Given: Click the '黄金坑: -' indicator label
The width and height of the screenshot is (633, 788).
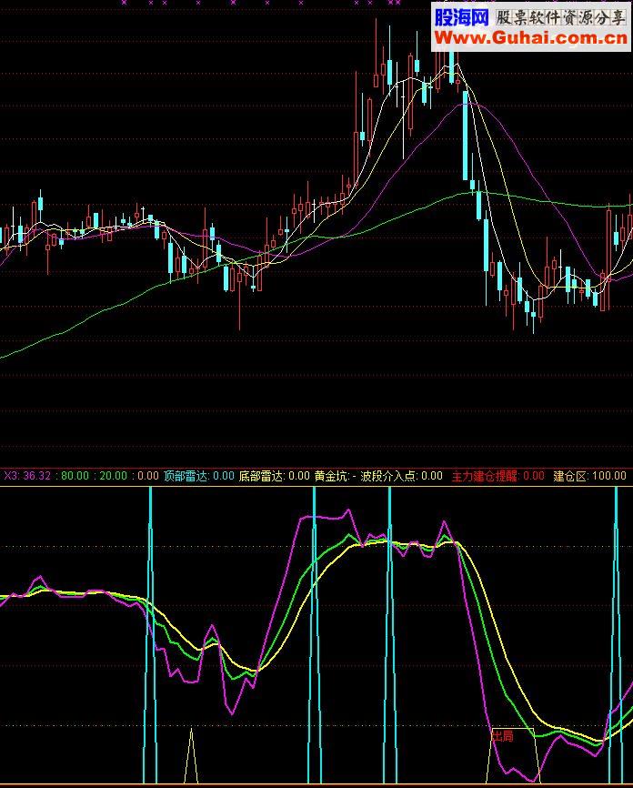Looking at the screenshot, I should (x=335, y=475).
